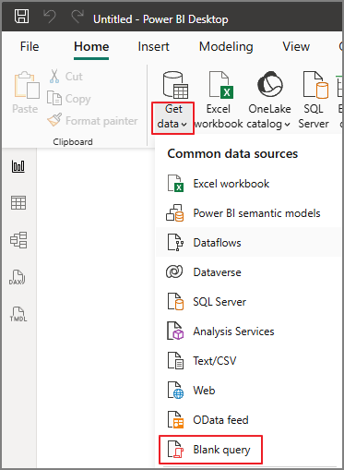The width and height of the screenshot is (344, 470).
Task: Click the Paste clipboard icon
Action: [27, 85]
